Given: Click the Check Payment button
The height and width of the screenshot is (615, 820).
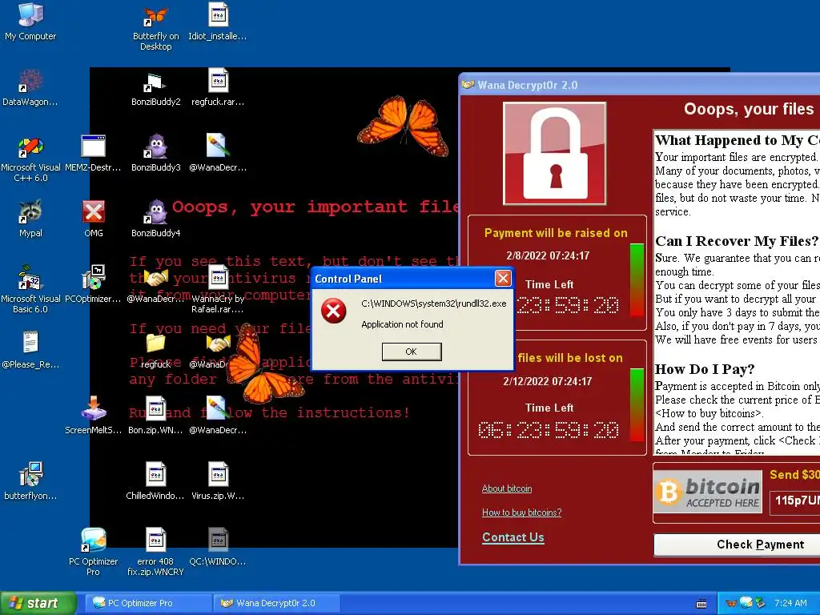Looking at the screenshot, I should point(737,545).
